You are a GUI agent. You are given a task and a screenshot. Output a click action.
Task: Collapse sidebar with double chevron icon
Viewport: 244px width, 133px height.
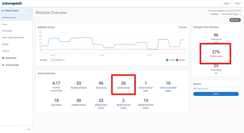(29, 130)
